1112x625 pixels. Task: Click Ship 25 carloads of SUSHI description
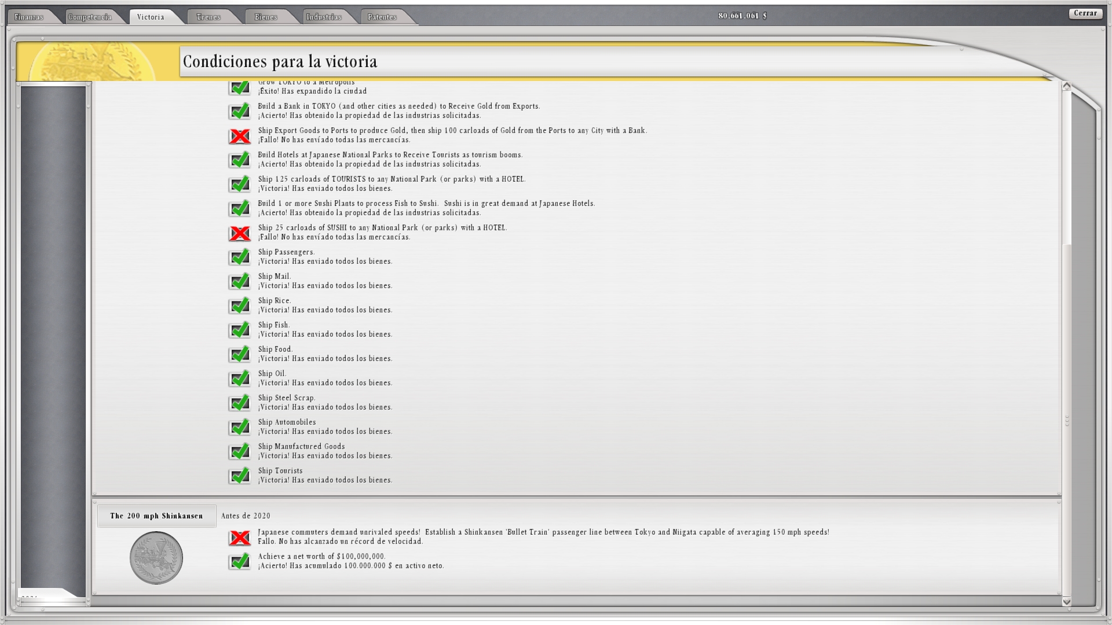pos(382,227)
